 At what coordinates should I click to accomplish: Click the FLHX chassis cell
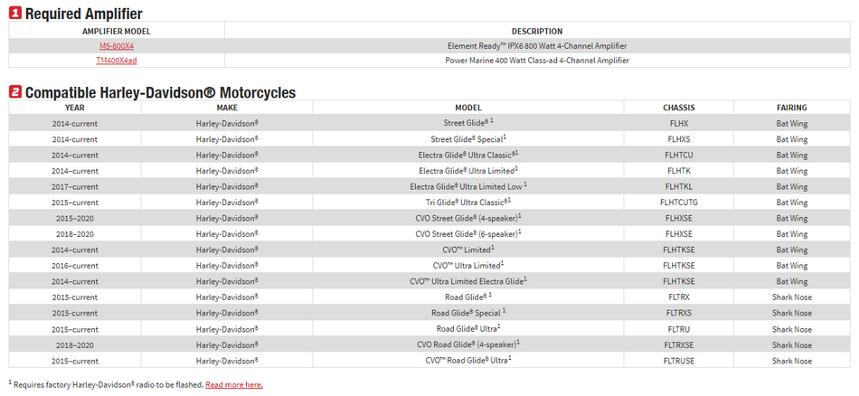pyautogui.click(x=679, y=124)
